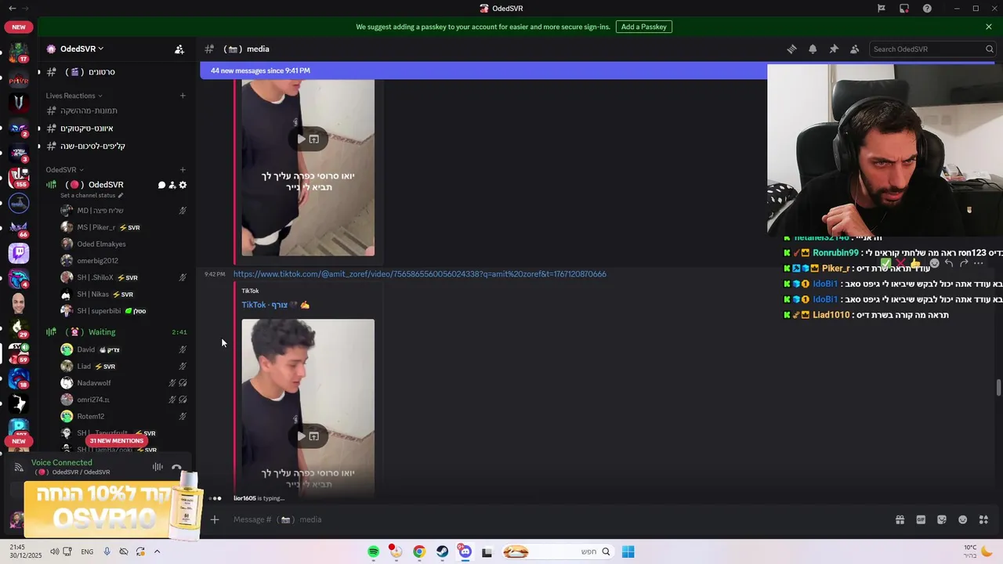Open the Threads icon in channel header

[x=791, y=49]
